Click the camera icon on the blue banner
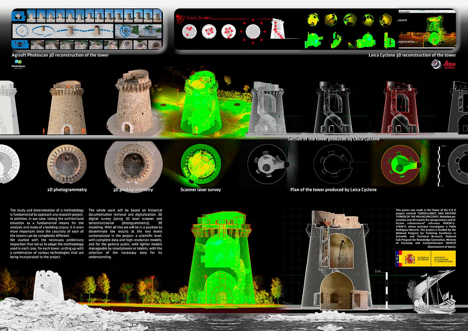468x331 pixels. pyautogui.click(x=19, y=16)
